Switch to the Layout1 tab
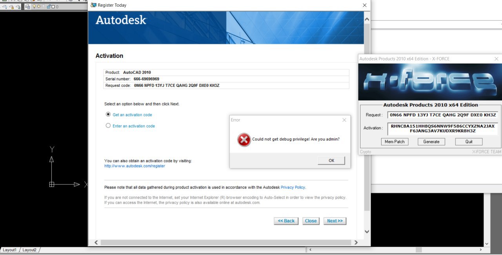This screenshot has width=502, height=255. pyautogui.click(x=10, y=250)
